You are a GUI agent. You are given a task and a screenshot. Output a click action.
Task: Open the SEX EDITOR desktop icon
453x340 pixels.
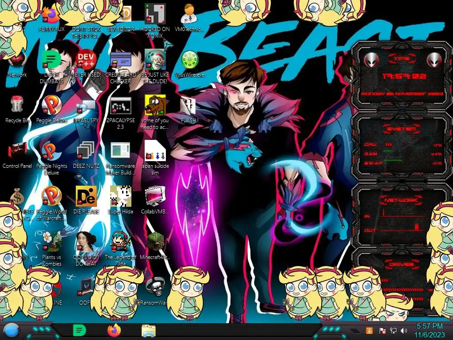tap(126, 14)
